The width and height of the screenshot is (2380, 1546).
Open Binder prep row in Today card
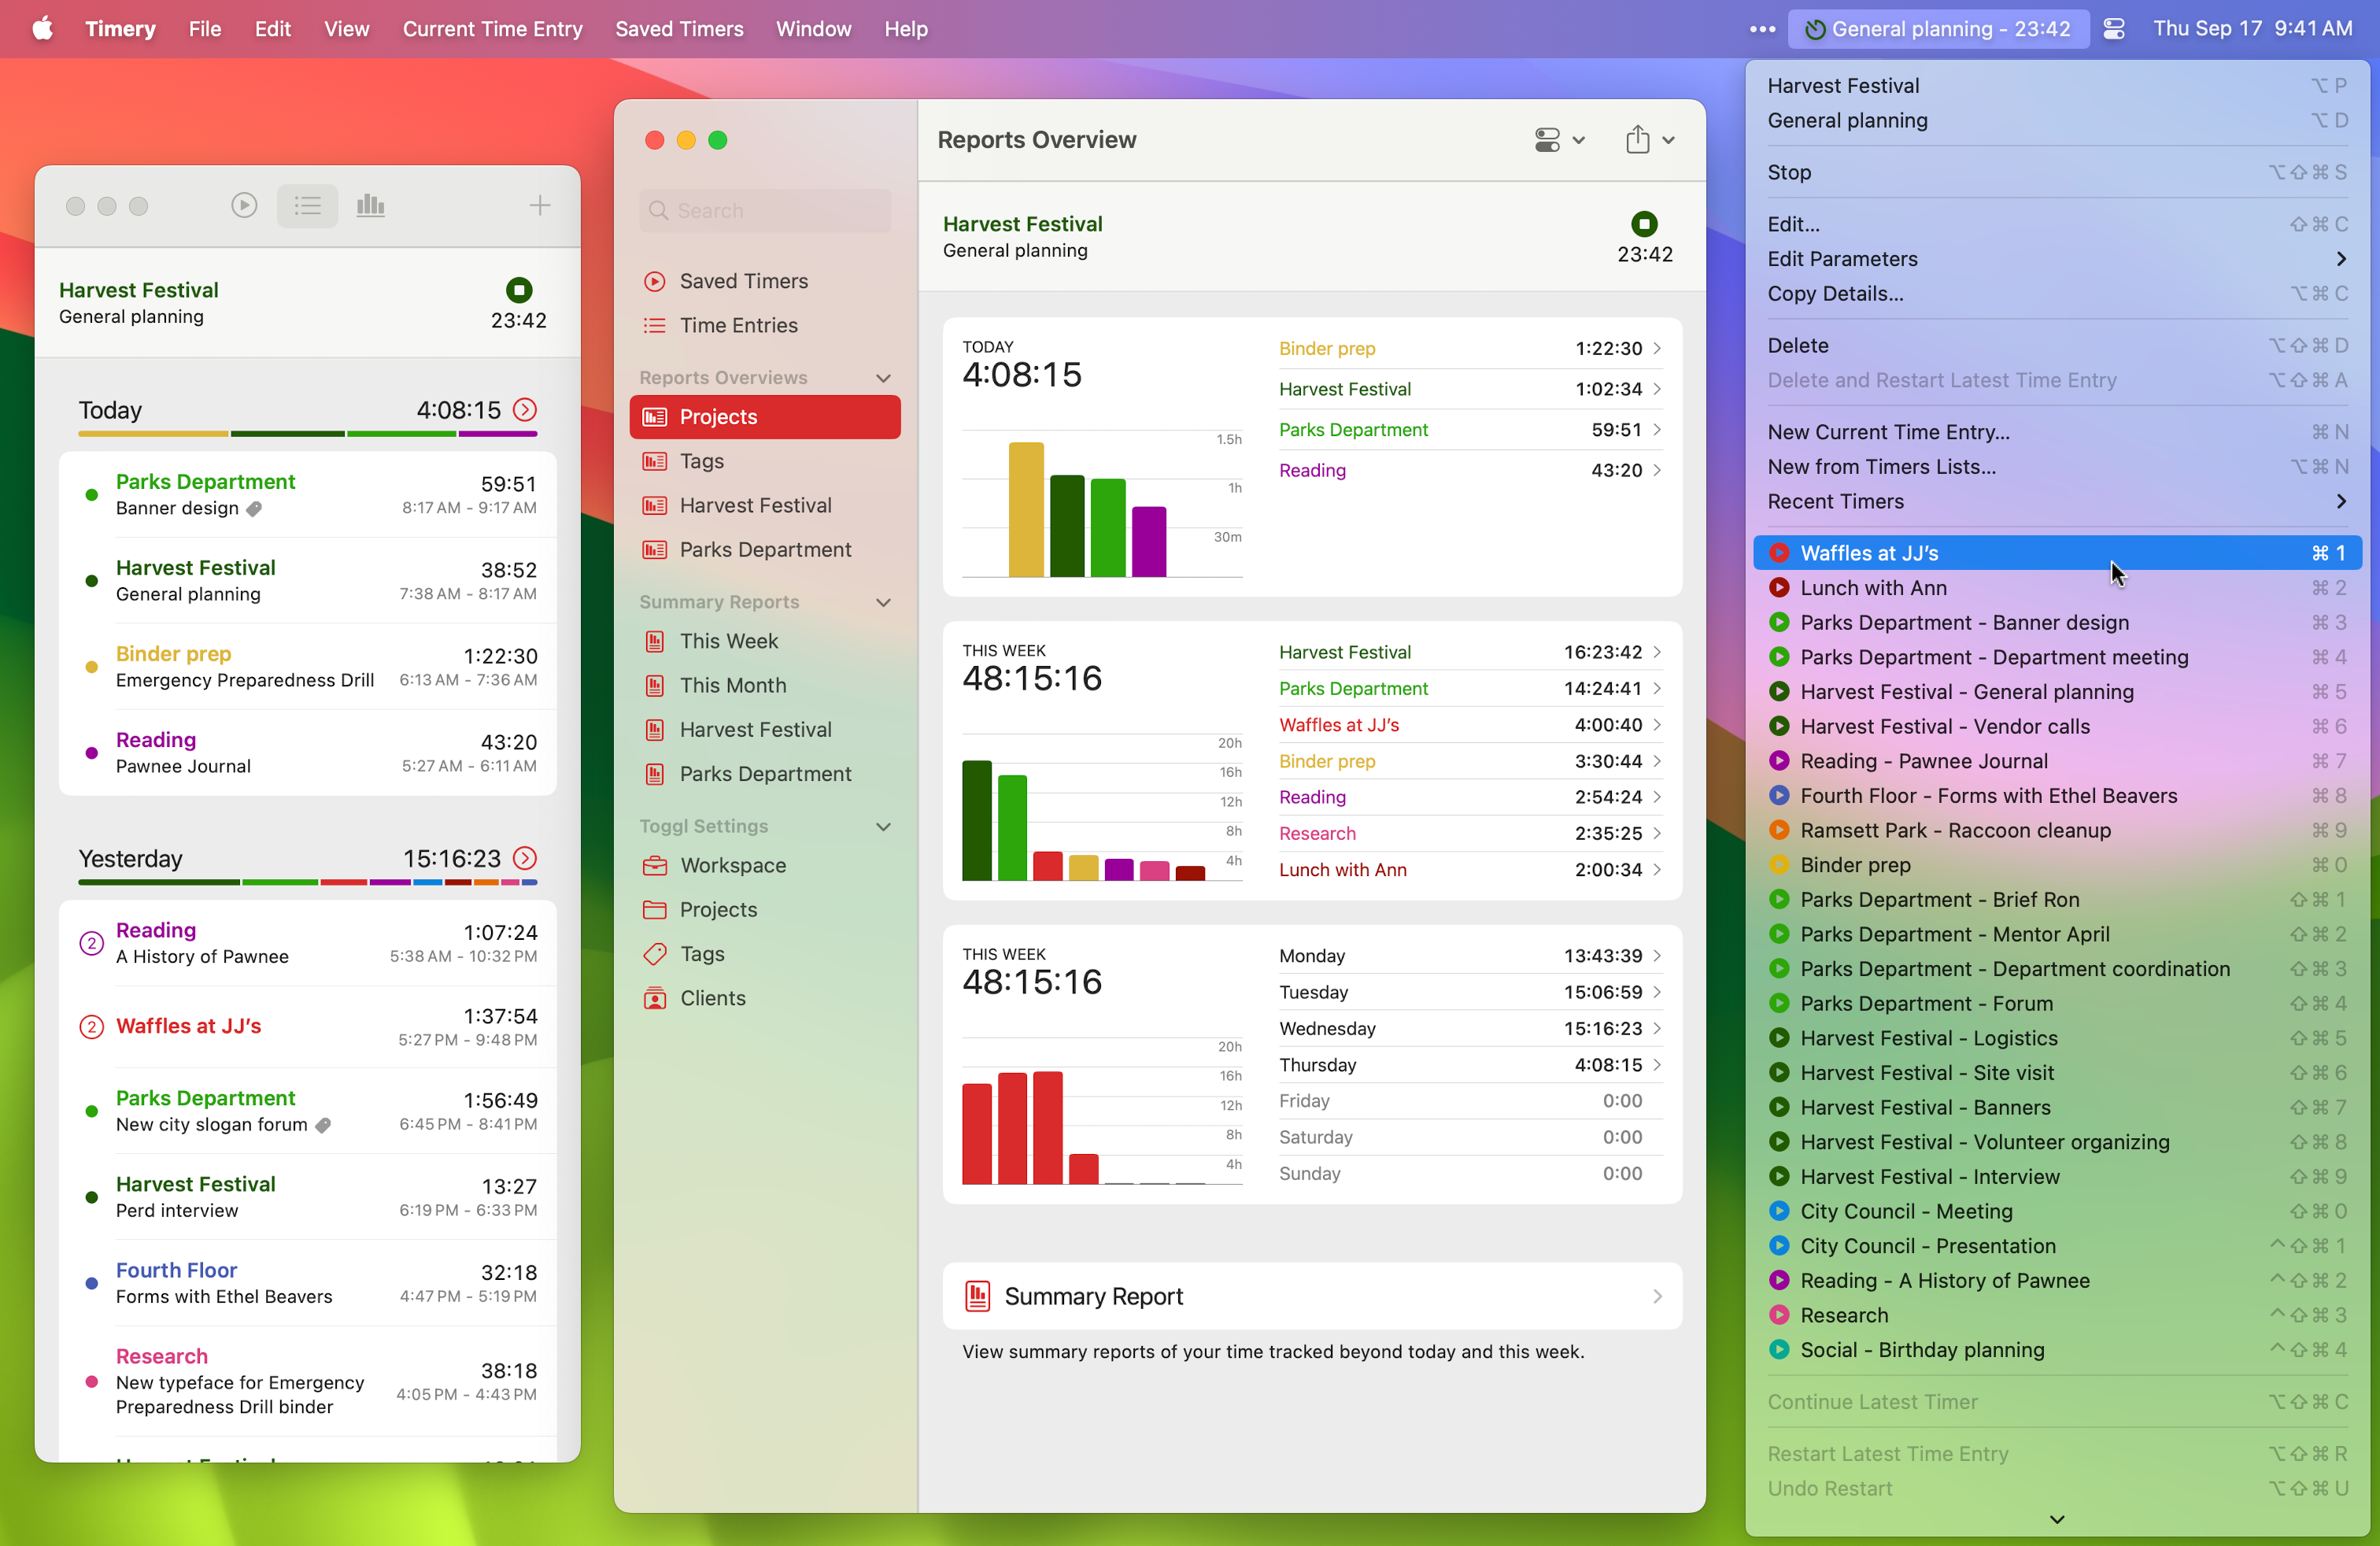(x=1470, y=348)
